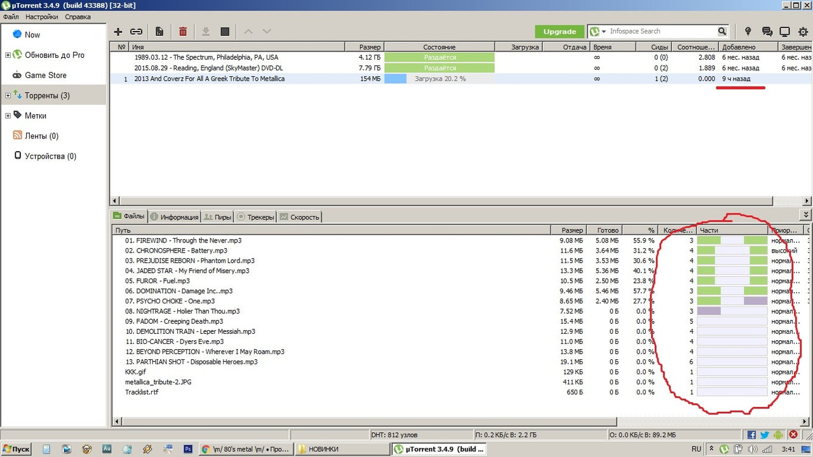Click the Загрузка 20.2 % progress bar

(439, 79)
